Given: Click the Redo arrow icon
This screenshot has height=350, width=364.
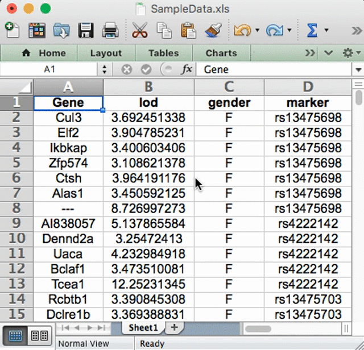Looking at the screenshot, I should click(275, 30).
